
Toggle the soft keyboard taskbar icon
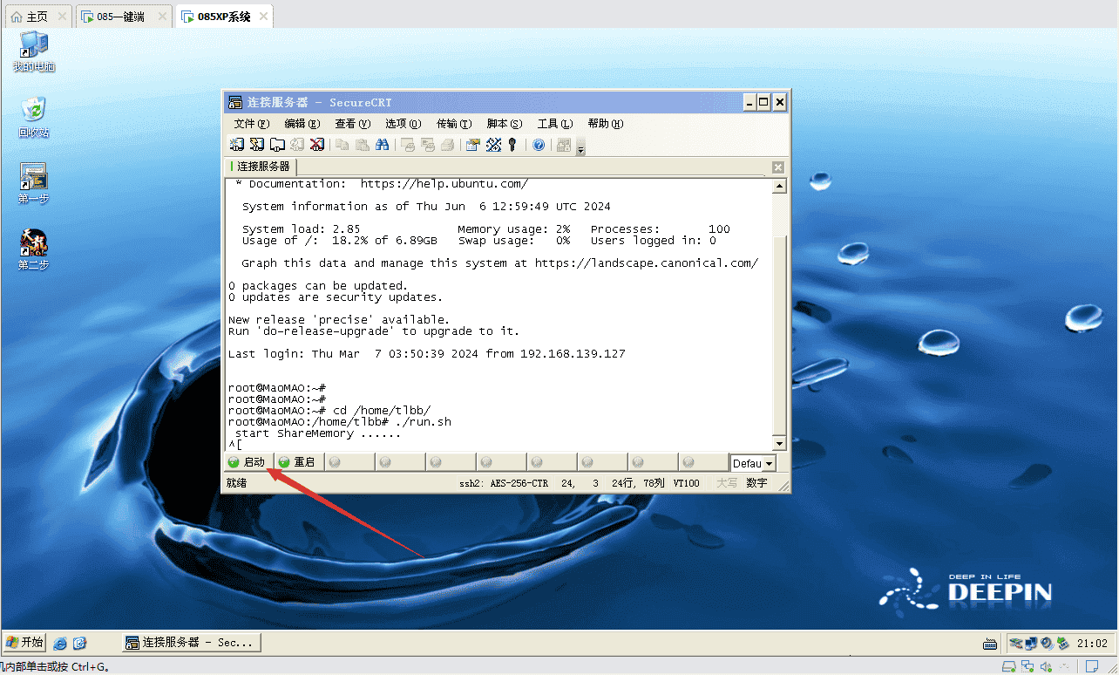coord(989,643)
